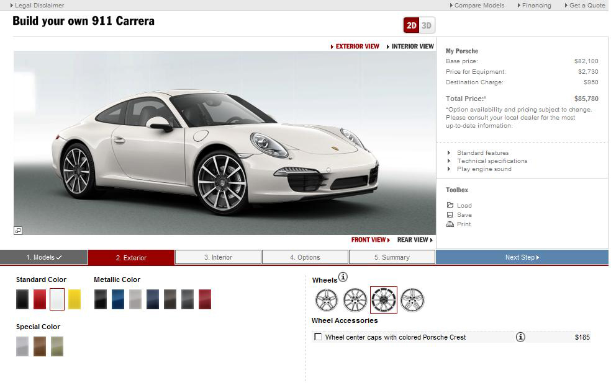Click the Total Price value $85,780

pyautogui.click(x=586, y=99)
